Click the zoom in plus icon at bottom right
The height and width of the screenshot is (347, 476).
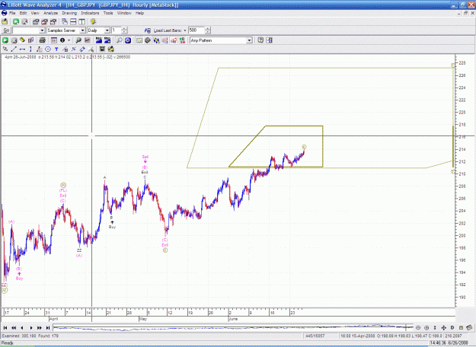(426, 327)
